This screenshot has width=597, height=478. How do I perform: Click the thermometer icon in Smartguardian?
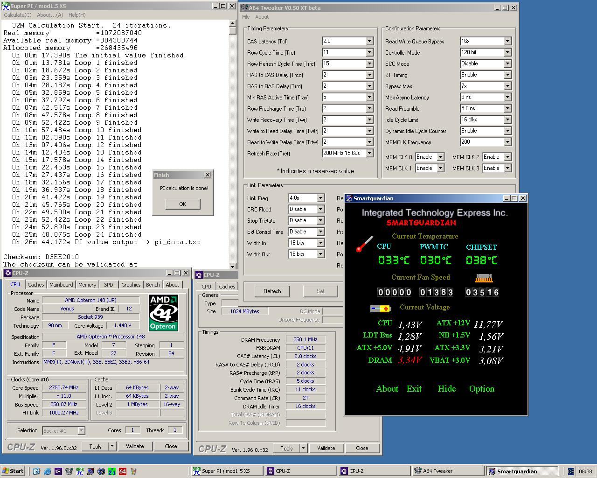pos(364,244)
